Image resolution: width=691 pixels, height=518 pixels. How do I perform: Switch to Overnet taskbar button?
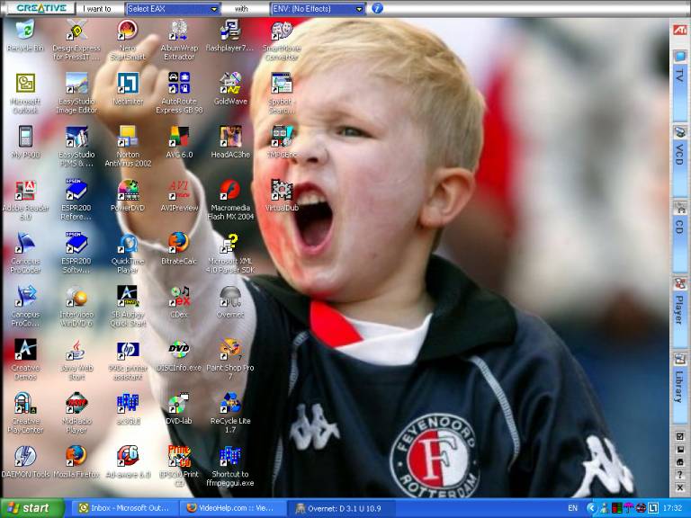coord(342,508)
